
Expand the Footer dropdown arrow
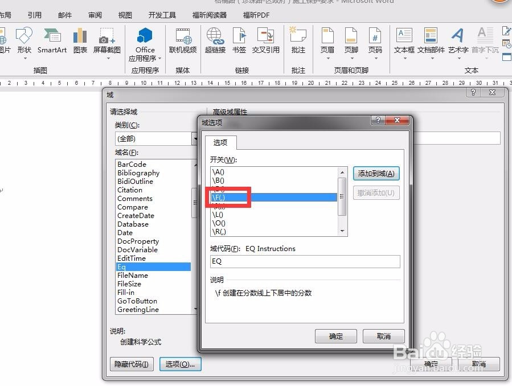click(352, 59)
